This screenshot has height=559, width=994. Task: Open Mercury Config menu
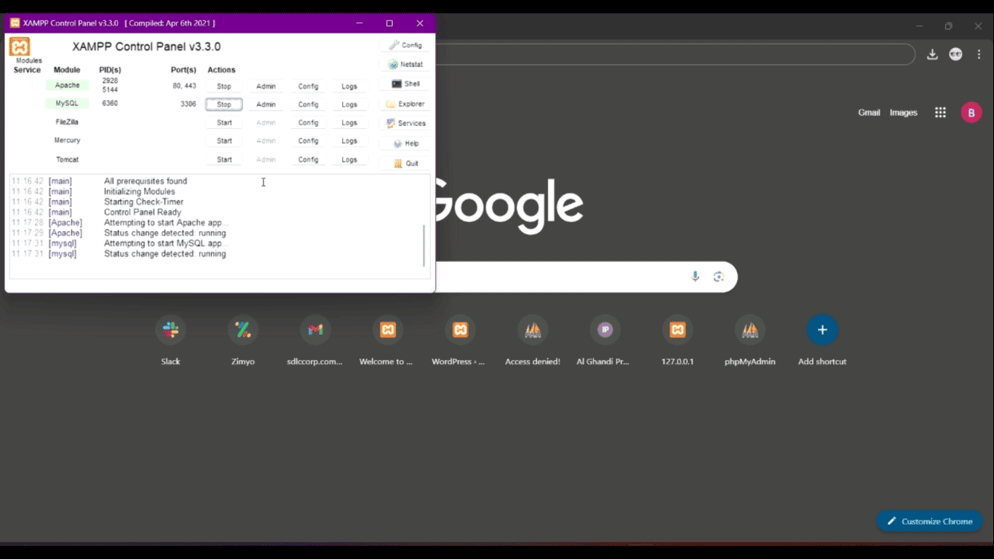click(309, 140)
